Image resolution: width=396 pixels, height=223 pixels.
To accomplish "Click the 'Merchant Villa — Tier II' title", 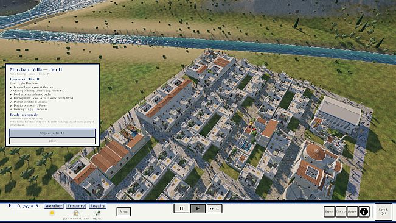I will pos(36,69).
